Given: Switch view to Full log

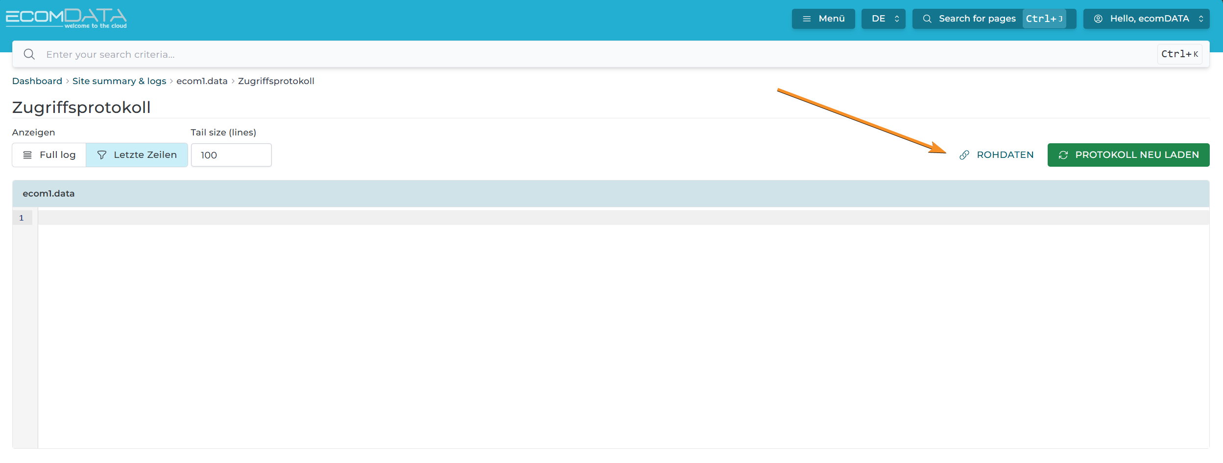Looking at the screenshot, I should (x=49, y=155).
